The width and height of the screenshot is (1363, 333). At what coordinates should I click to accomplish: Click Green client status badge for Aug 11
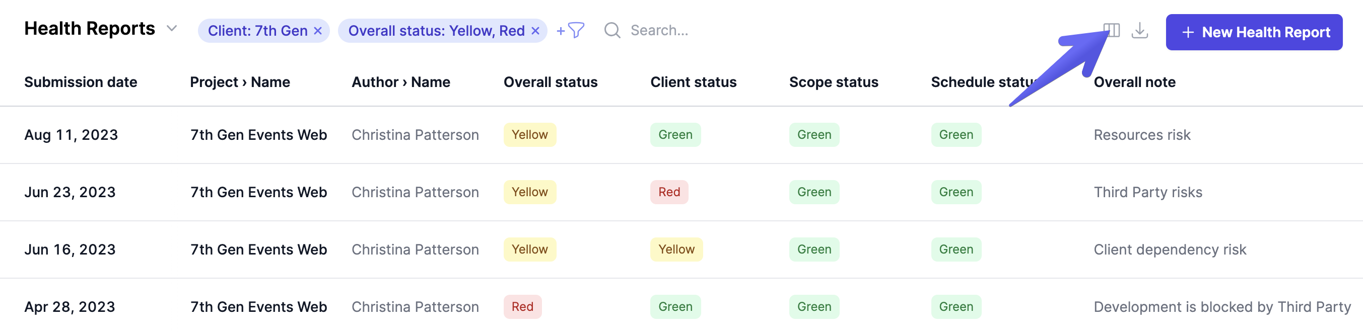pyautogui.click(x=675, y=135)
